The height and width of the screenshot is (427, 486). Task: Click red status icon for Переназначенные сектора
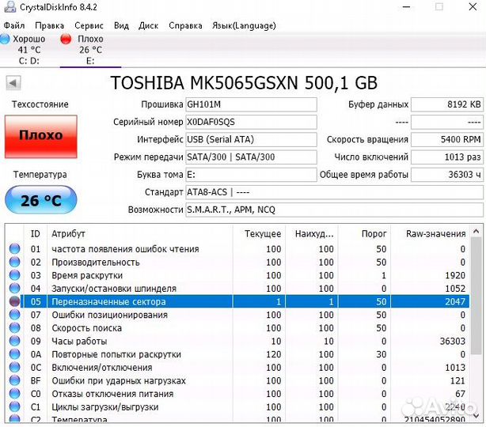[14, 301]
